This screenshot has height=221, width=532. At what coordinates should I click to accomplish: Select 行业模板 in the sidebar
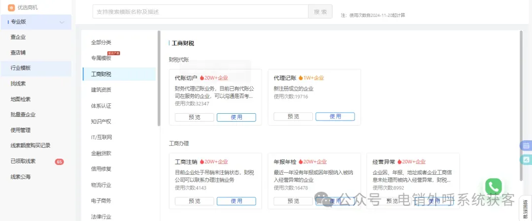(35, 68)
